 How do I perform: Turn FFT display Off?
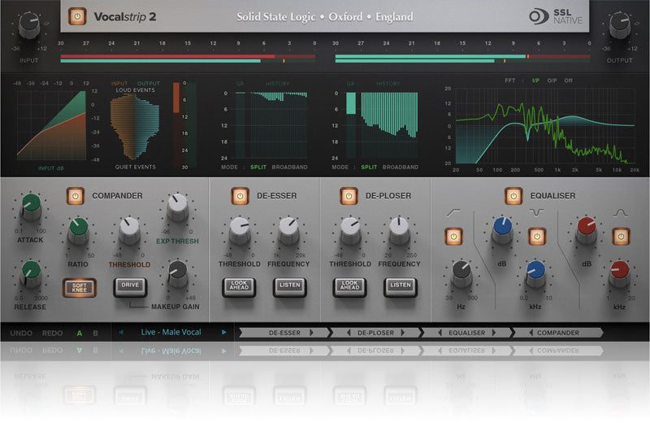tap(568, 81)
